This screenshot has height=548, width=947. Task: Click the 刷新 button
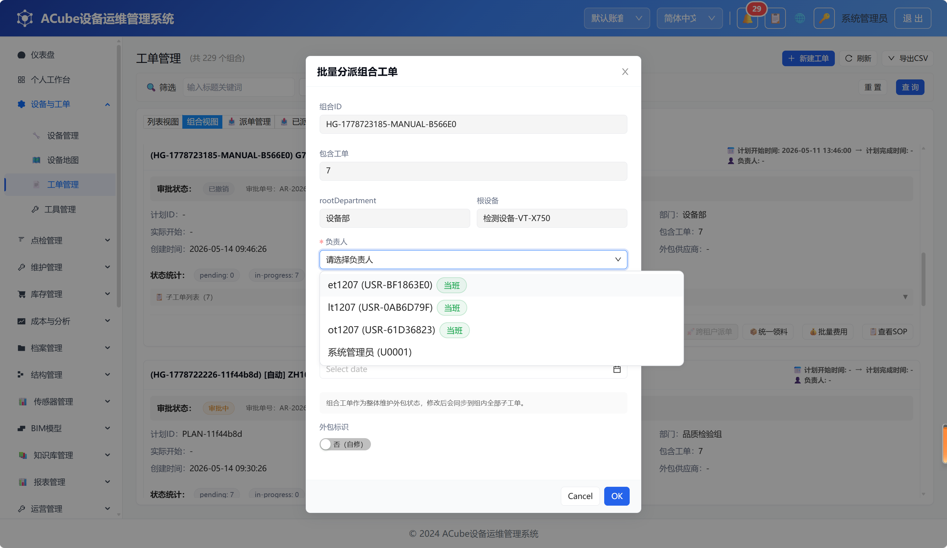[x=858, y=58]
